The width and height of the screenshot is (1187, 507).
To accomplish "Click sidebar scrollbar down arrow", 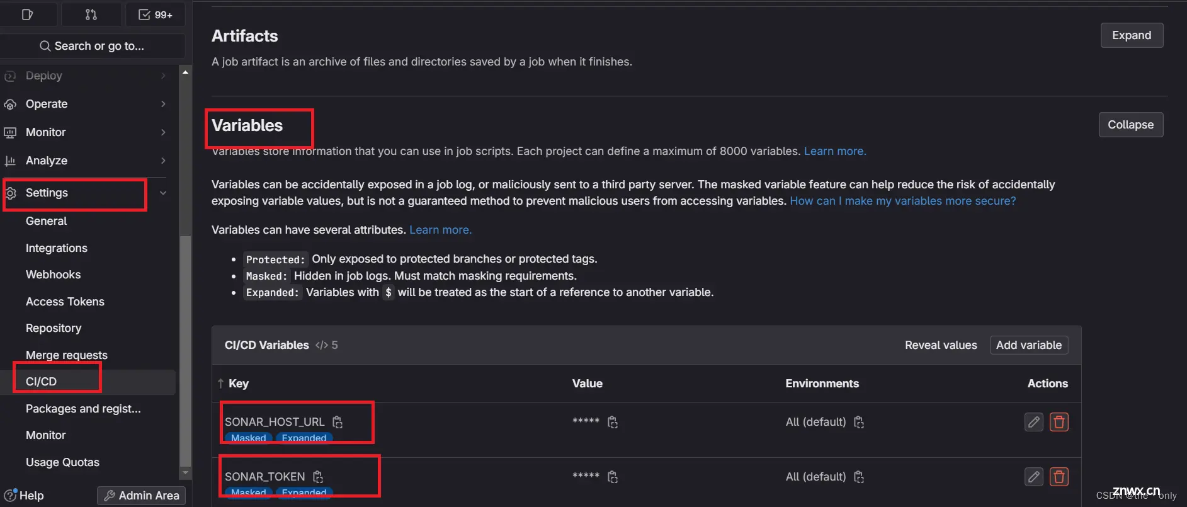I will (x=185, y=472).
